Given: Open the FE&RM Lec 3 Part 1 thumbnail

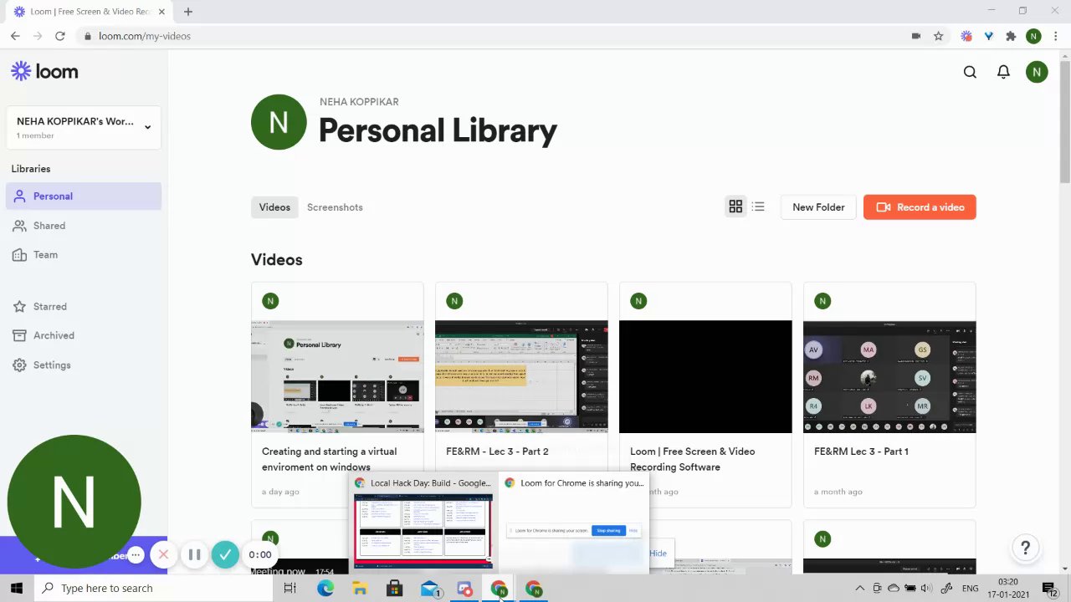Looking at the screenshot, I should click(889, 376).
